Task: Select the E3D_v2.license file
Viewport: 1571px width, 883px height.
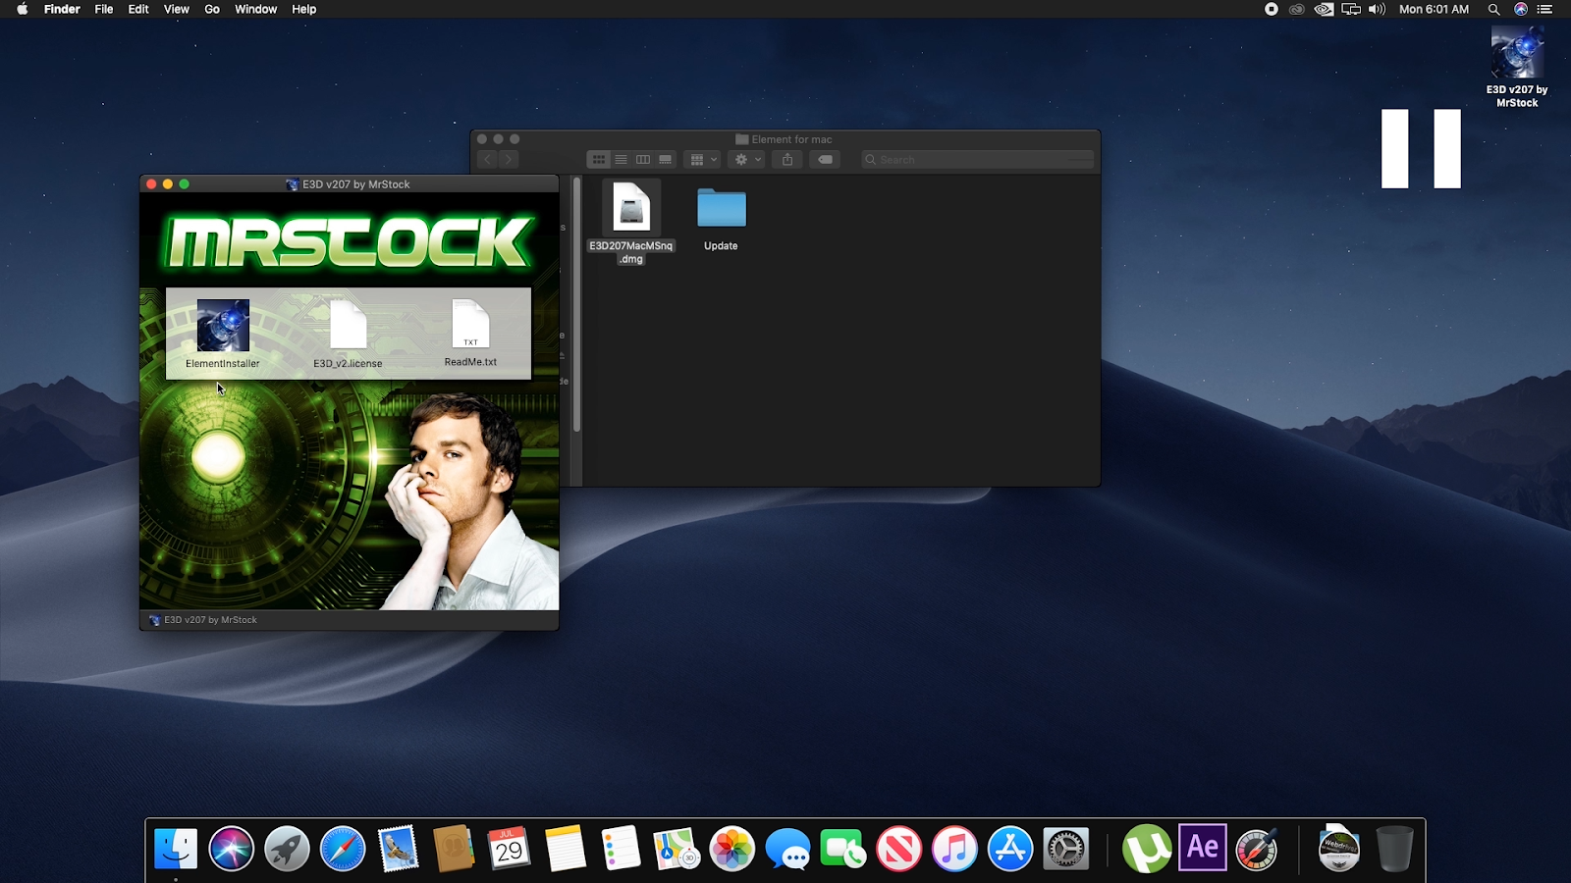Action: [348, 325]
